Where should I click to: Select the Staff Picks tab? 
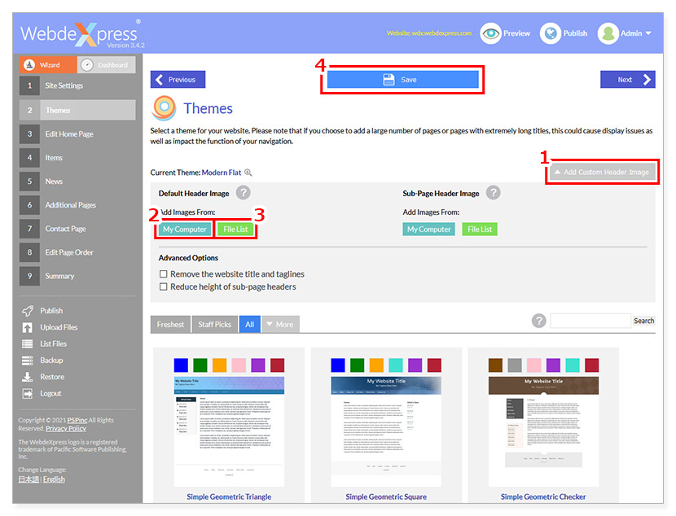tap(215, 324)
